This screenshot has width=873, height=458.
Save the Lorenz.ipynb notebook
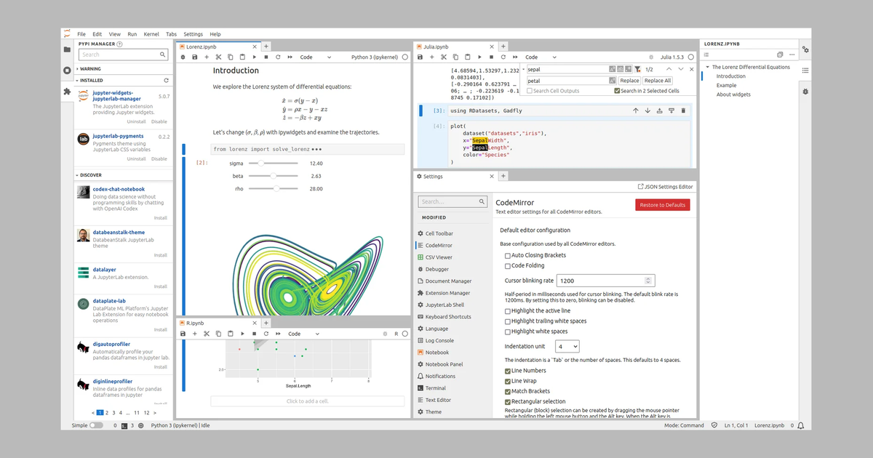tap(195, 57)
